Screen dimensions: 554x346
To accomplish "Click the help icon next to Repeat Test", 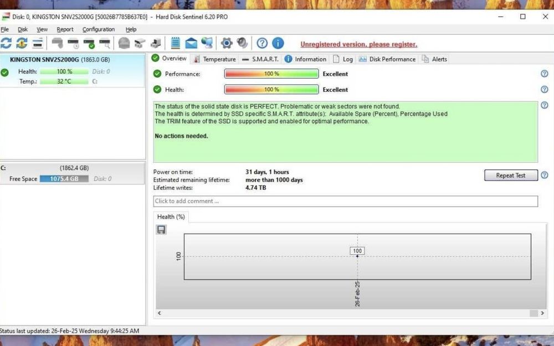I will pyautogui.click(x=545, y=175).
